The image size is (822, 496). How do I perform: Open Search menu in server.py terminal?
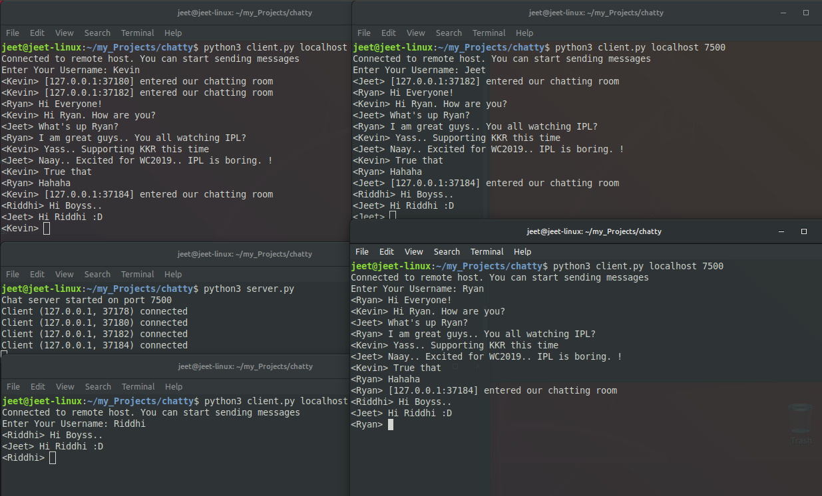[x=97, y=274]
